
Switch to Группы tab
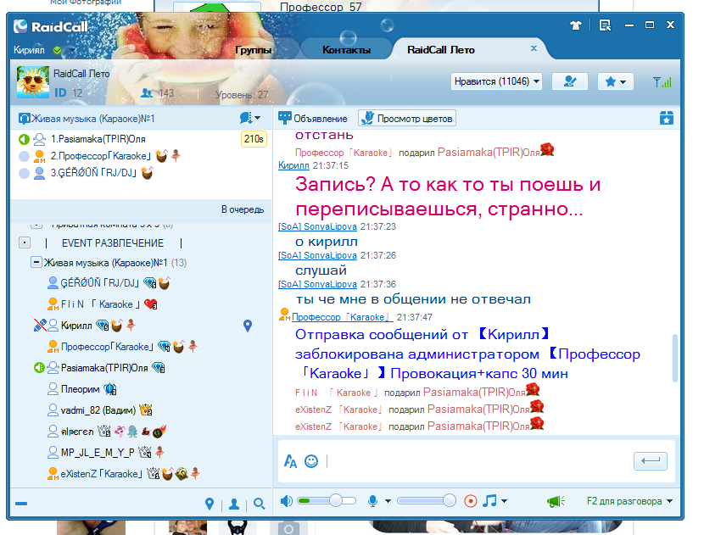pos(253,50)
